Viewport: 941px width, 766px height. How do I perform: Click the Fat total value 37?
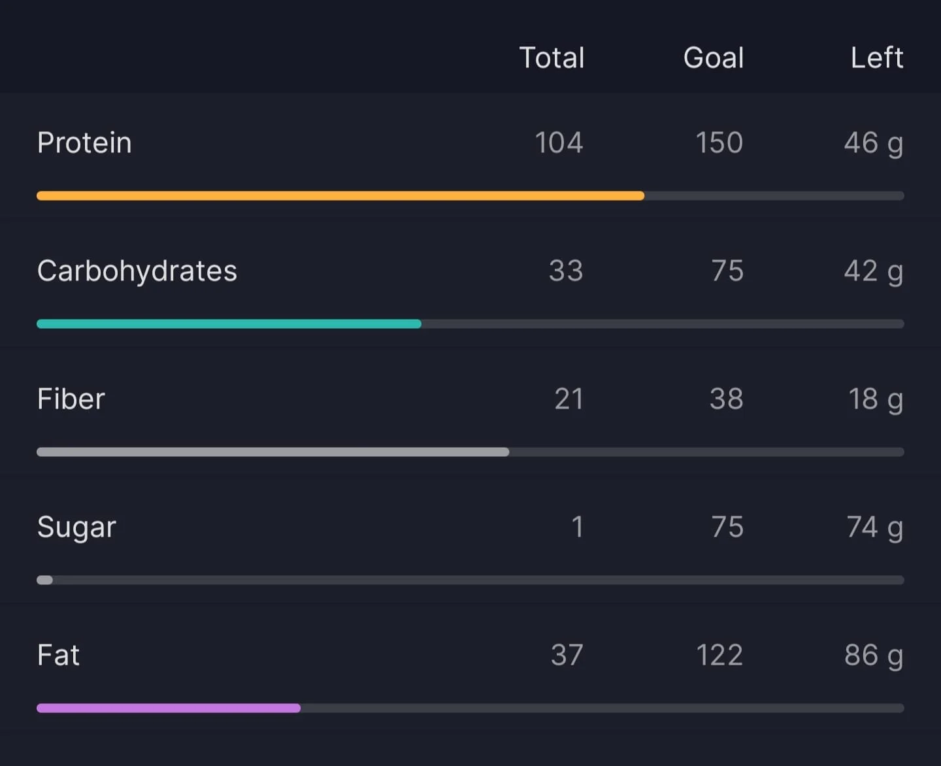(x=567, y=655)
